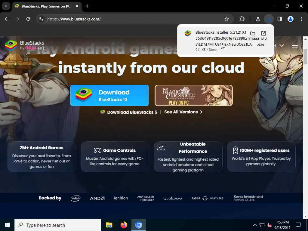Click Download BlueStacks 5 link
308x231 pixels.
coord(129,112)
